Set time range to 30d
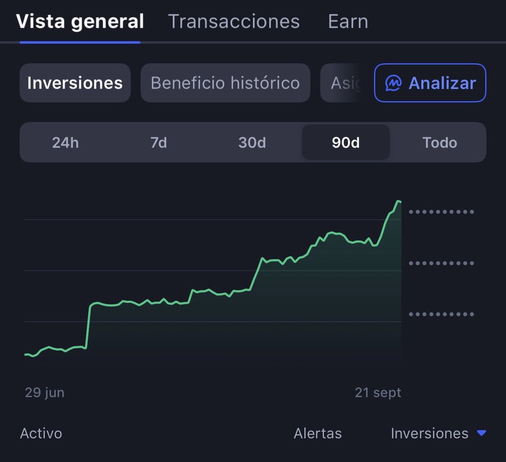Viewport: 506px width, 462px height. click(252, 143)
